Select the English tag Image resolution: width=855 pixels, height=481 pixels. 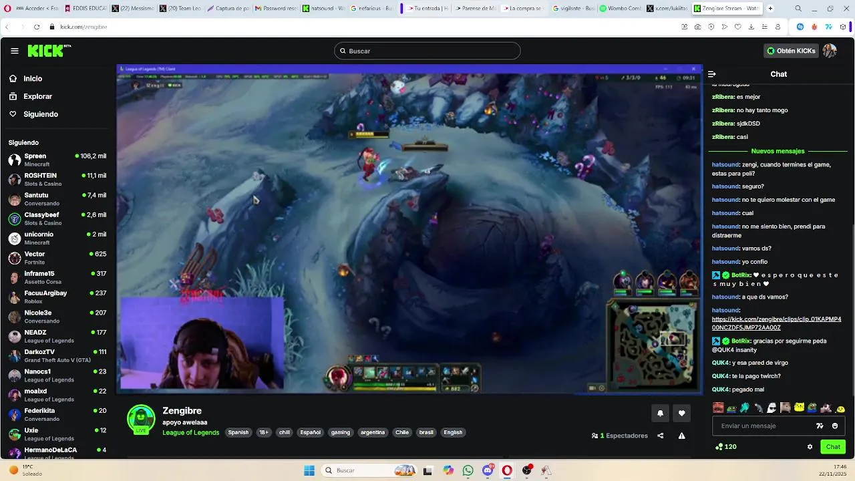point(453,432)
